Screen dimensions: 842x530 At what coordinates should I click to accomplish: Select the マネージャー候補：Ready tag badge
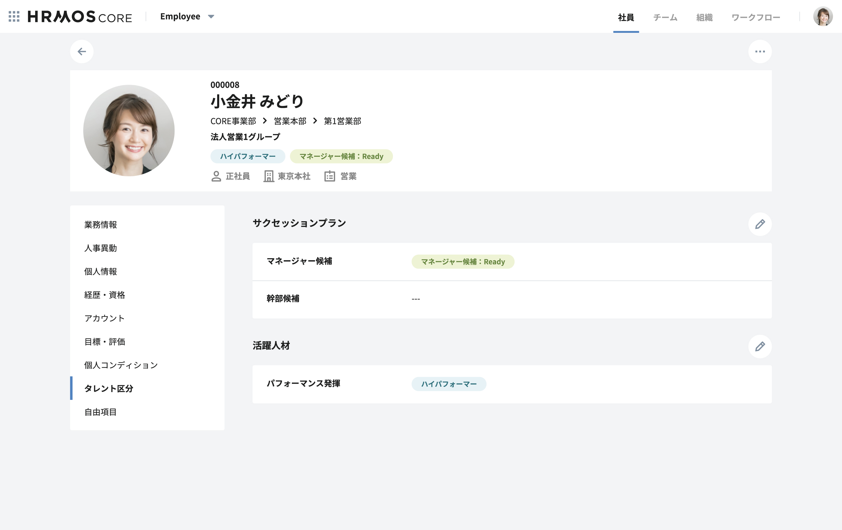[341, 156]
